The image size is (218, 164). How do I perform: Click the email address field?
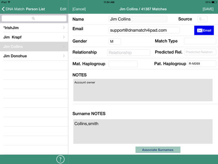pos(144,30)
